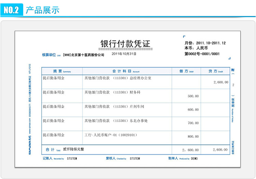Click the total debit 2,600.00 in 合计 row

pos(190,150)
